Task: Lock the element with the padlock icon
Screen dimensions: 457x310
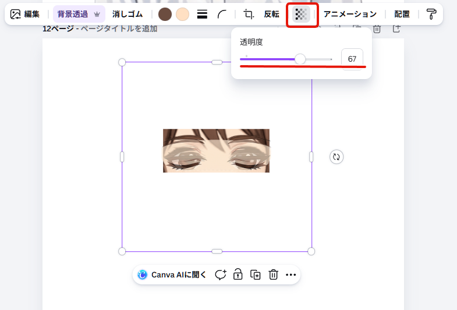Action: (238, 275)
